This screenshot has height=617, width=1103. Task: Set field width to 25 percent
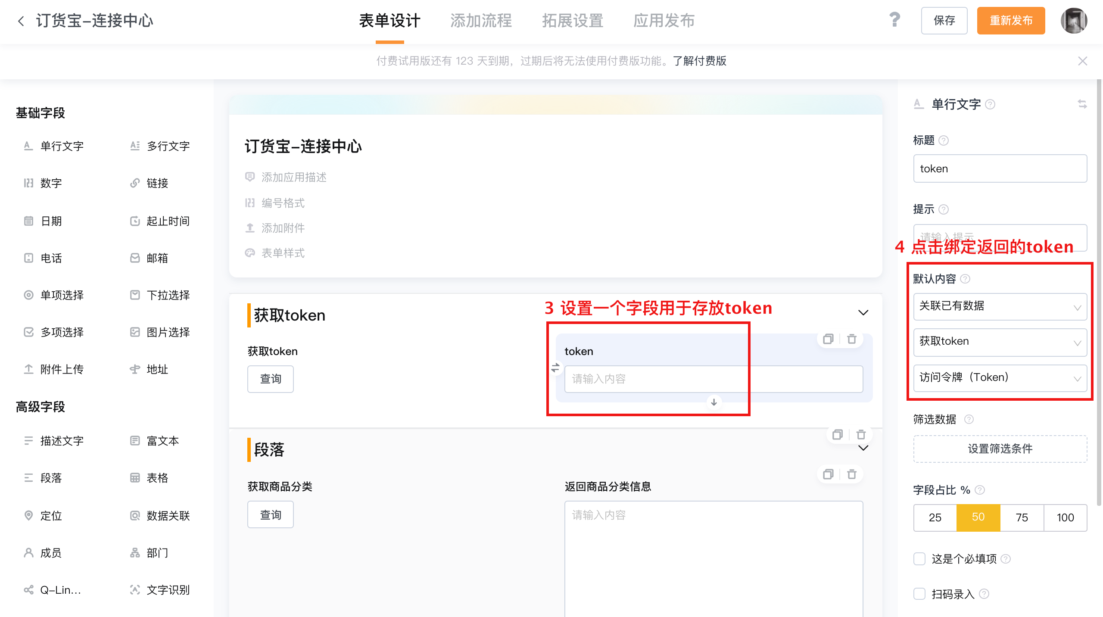(935, 517)
